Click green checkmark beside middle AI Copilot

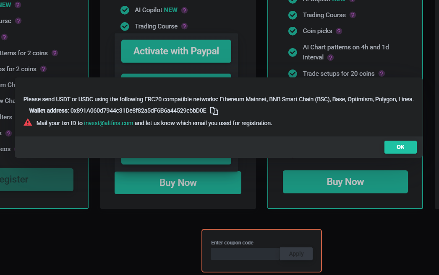(125, 10)
